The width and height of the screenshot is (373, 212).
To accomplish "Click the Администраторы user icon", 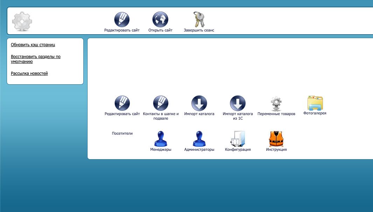I will pos(199,139).
